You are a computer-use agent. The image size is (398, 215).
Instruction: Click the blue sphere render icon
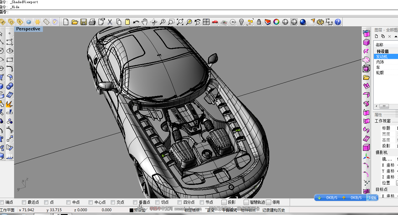303,22
